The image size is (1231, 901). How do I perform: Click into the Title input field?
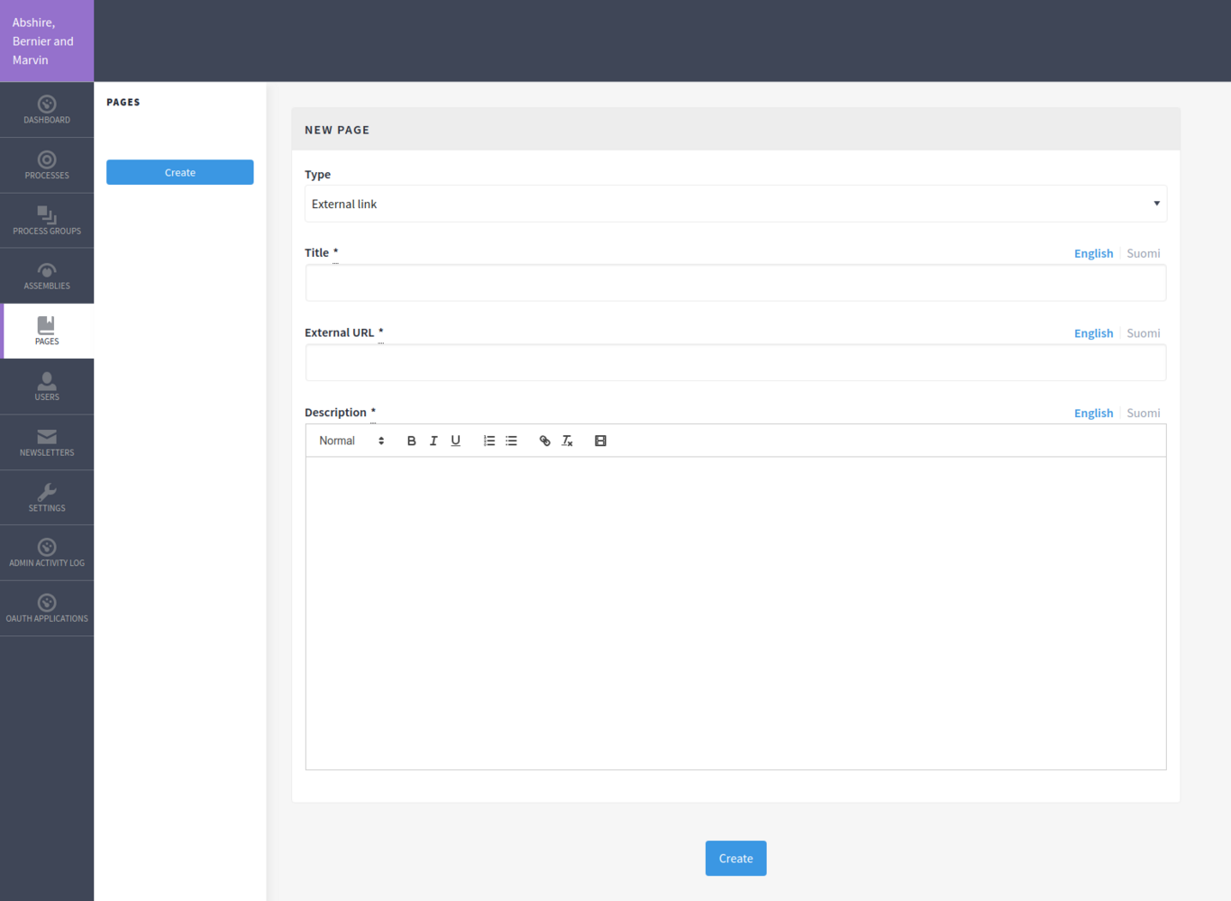(x=735, y=283)
